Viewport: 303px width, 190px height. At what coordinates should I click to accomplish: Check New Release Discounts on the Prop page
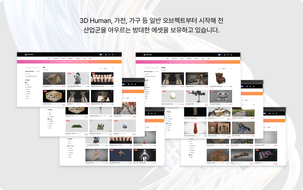pyautogui.click(x=144, y=76)
